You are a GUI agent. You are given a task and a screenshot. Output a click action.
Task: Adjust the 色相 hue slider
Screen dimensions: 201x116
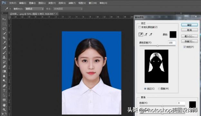162,106
